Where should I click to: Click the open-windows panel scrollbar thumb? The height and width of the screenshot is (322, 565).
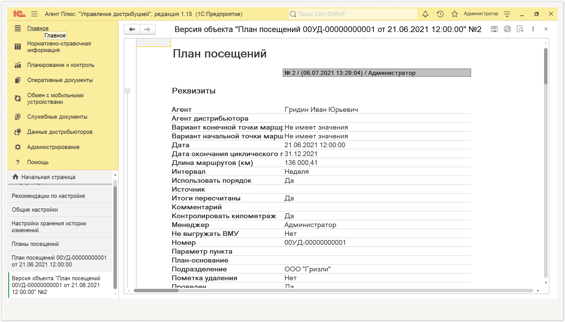[x=115, y=238]
